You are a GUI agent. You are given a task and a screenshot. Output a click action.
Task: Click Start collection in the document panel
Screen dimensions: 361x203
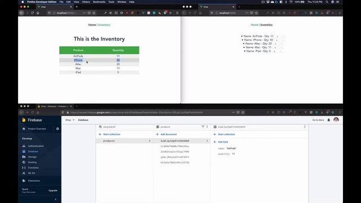click(x=224, y=134)
